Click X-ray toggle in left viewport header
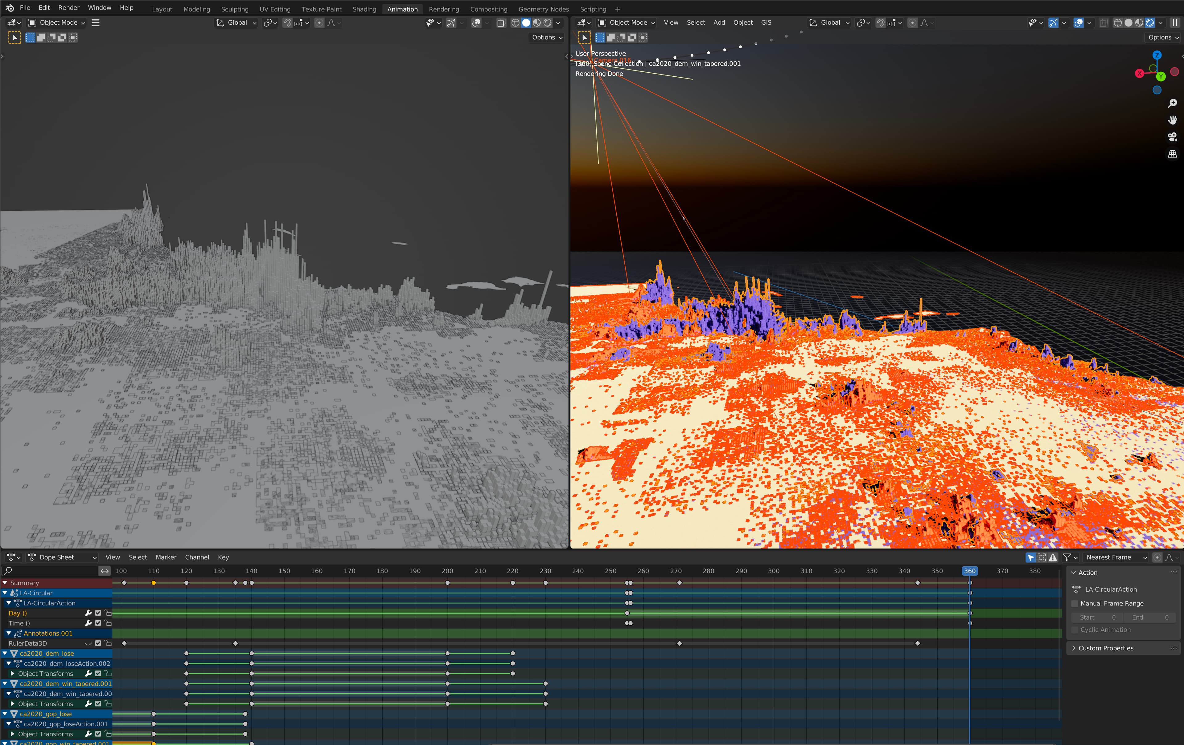This screenshot has width=1184, height=745. [501, 22]
